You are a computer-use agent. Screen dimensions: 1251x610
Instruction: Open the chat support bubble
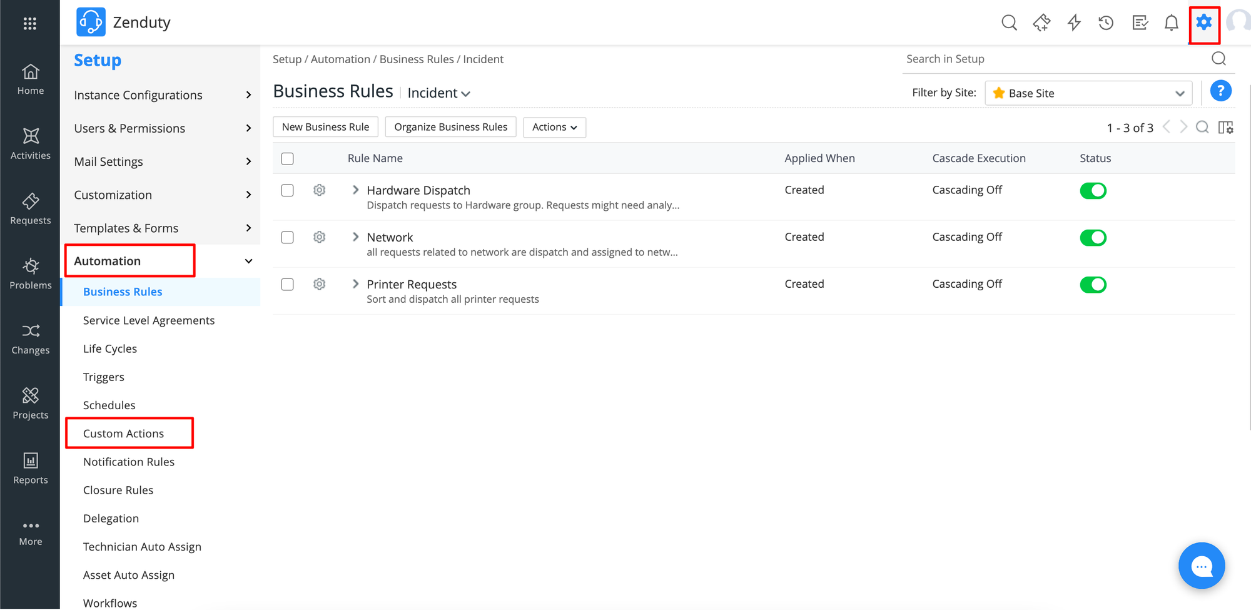(1202, 566)
